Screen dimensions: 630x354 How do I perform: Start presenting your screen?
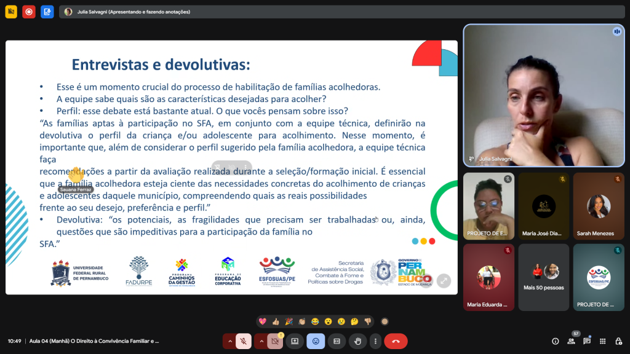tap(295, 341)
